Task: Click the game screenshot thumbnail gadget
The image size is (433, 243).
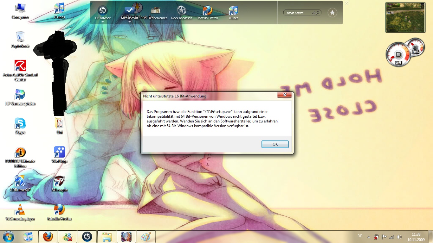Action: click(405, 17)
